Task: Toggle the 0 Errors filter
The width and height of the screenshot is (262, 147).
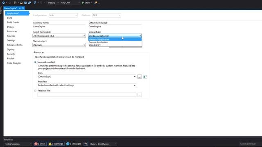Action: (40, 144)
